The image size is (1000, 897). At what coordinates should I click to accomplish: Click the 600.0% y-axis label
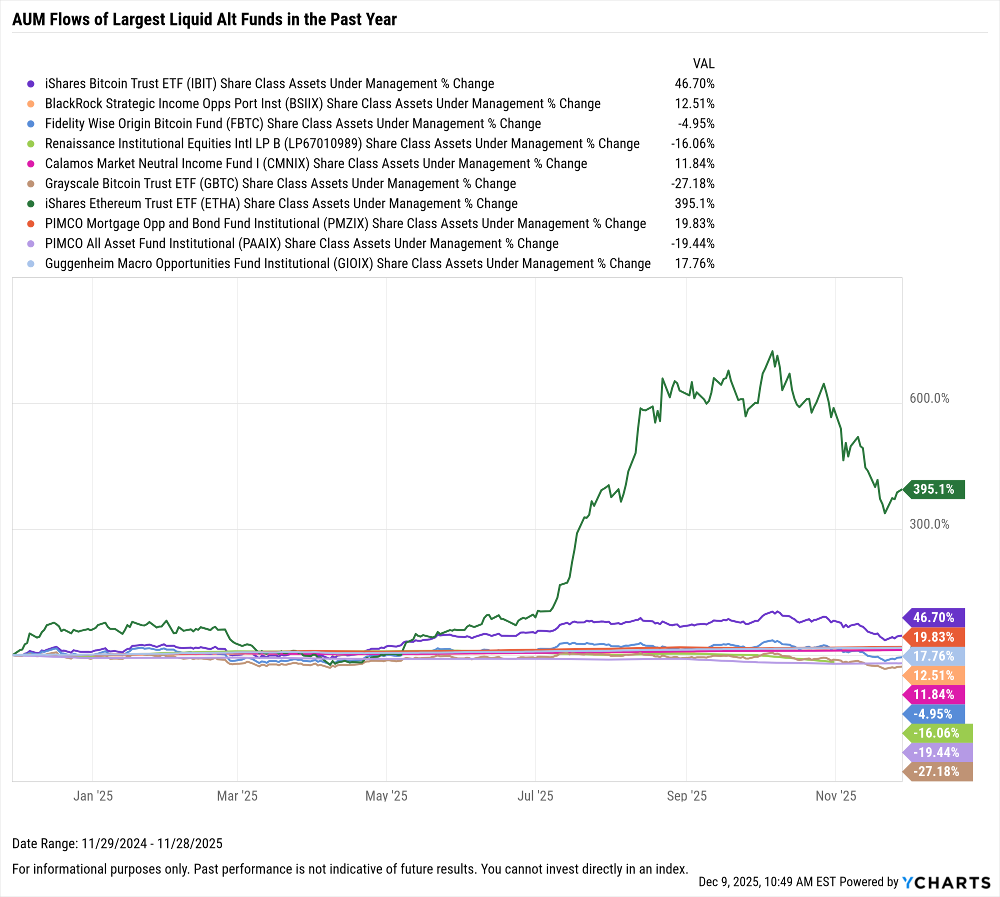tap(929, 398)
